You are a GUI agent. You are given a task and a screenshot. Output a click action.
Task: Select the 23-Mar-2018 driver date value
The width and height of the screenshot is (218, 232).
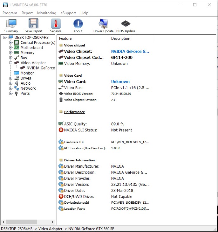122,190
